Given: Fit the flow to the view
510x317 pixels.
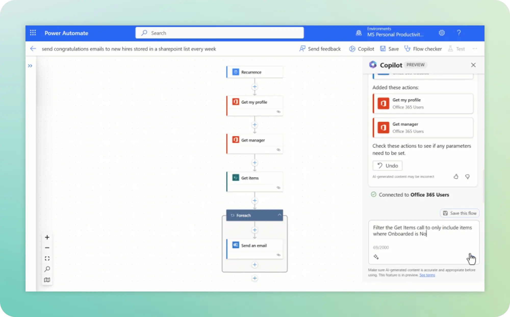Looking at the screenshot, I should point(47,258).
